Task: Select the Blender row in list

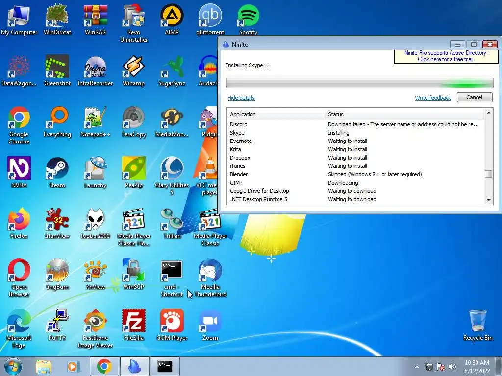Action: click(356, 174)
